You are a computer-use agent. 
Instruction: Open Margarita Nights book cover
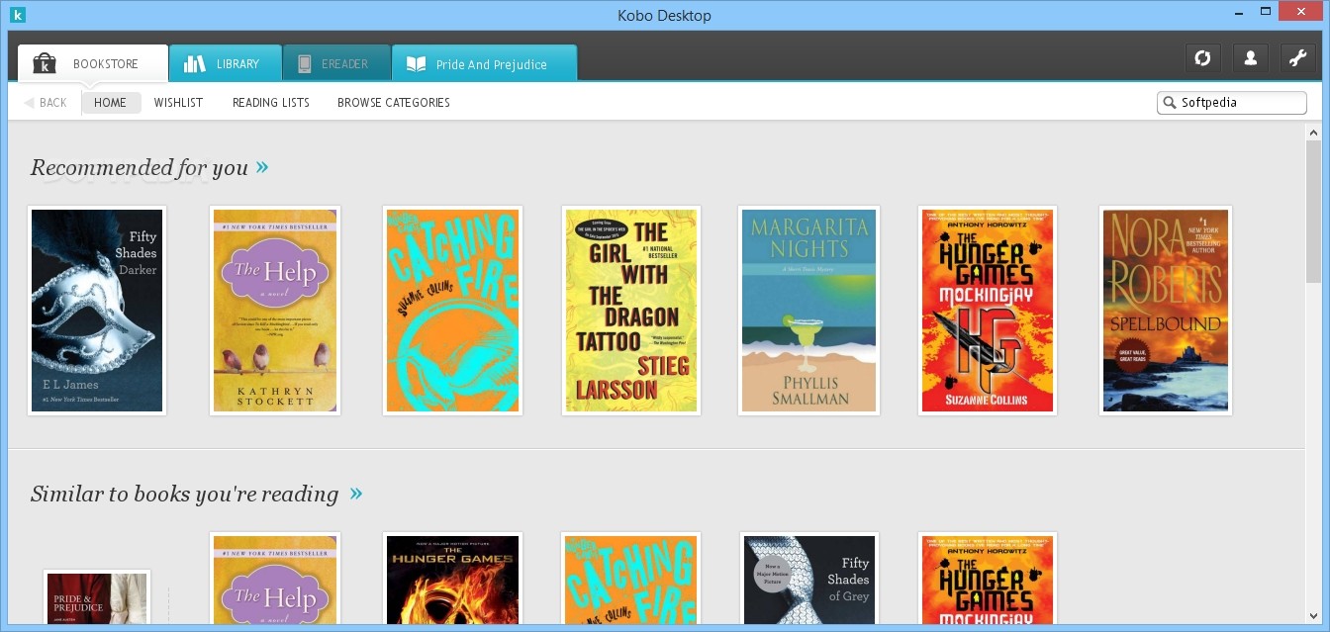click(809, 311)
